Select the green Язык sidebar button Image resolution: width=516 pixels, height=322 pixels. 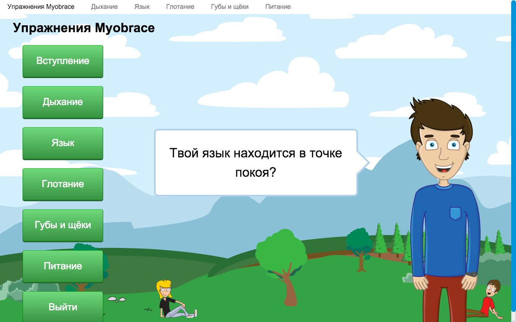click(x=63, y=143)
